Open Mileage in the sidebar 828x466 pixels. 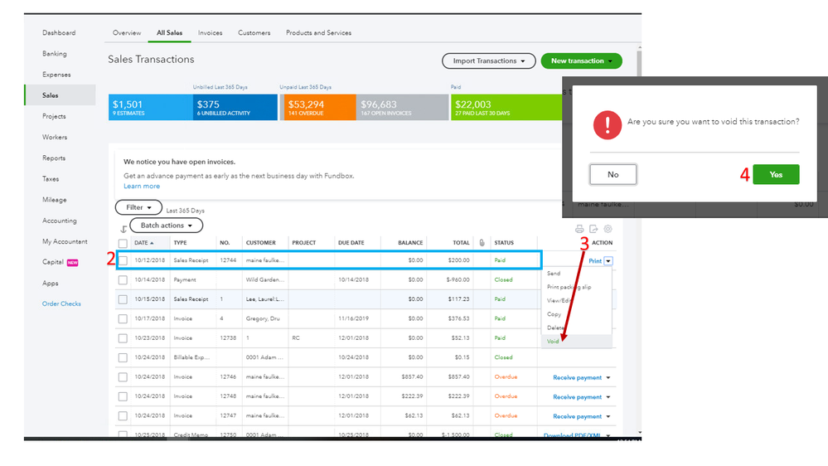(x=55, y=200)
